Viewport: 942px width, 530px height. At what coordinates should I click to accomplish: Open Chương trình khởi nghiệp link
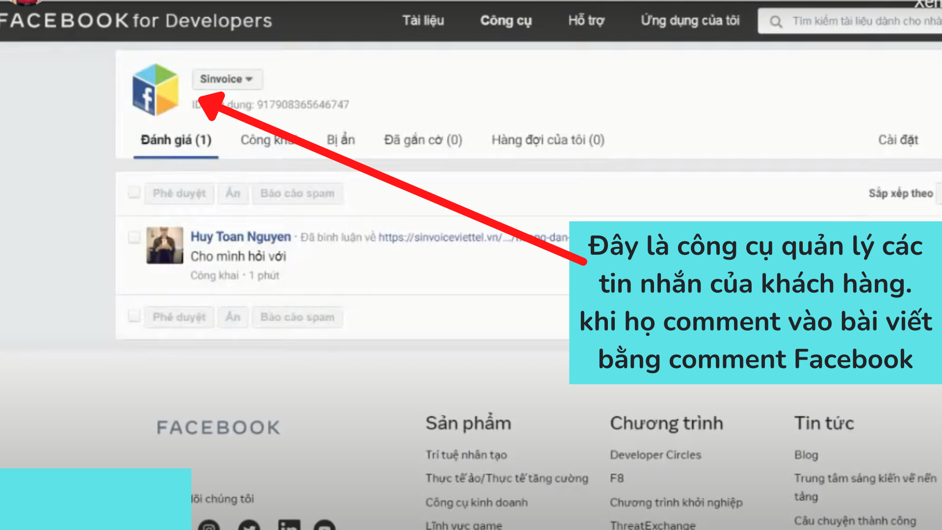pos(676,503)
